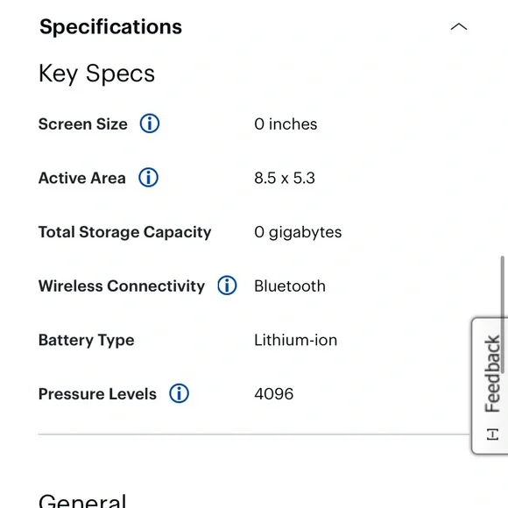Click the 4096 pressure value
The width and height of the screenshot is (508, 508).
pyautogui.click(x=274, y=394)
